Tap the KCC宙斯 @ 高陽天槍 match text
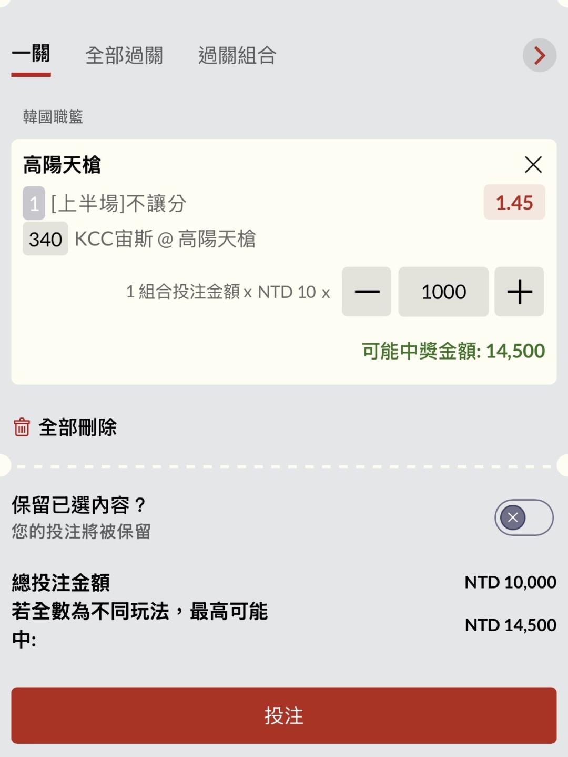Image resolution: width=568 pixels, height=757 pixels. click(x=165, y=239)
